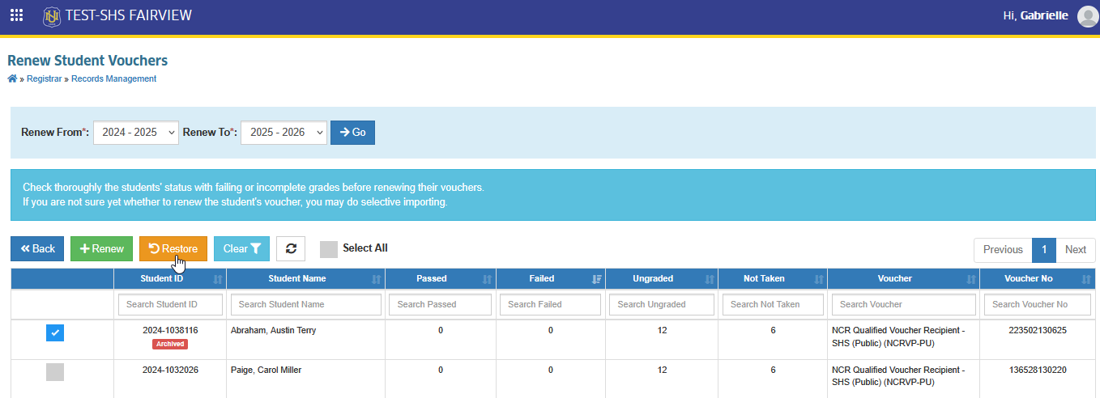The image size is (1100, 398).
Task: Click the refresh table icon button
Action: pyautogui.click(x=291, y=249)
